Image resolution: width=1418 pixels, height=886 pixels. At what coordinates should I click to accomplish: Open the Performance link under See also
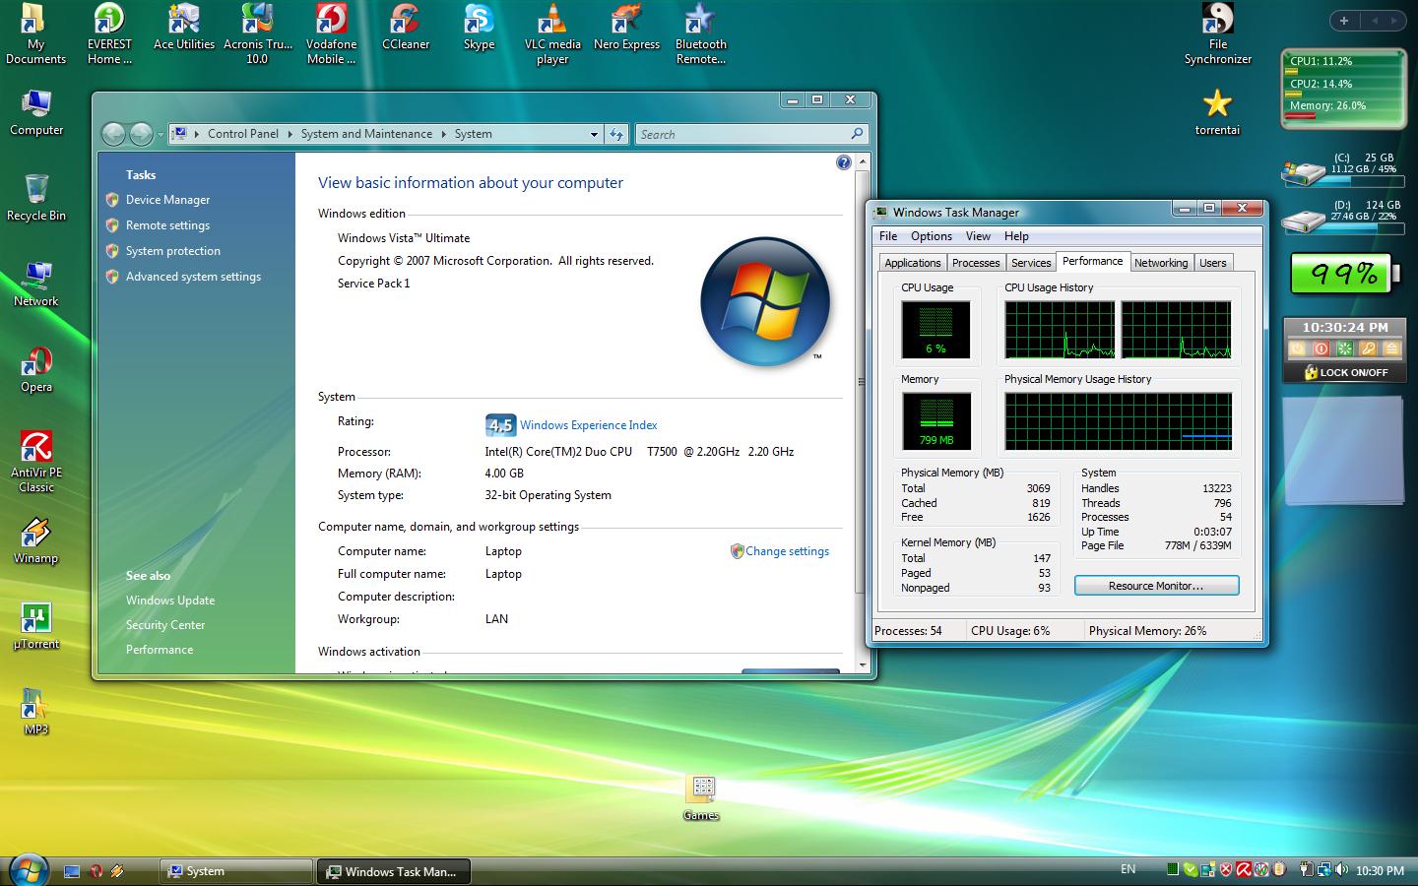pos(160,650)
